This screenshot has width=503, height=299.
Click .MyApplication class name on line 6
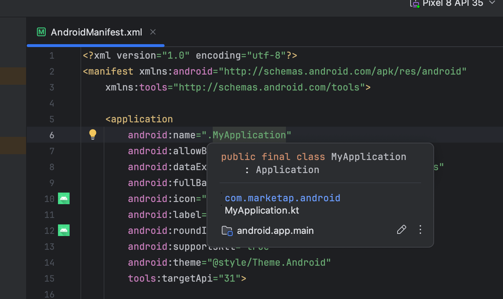(x=249, y=135)
